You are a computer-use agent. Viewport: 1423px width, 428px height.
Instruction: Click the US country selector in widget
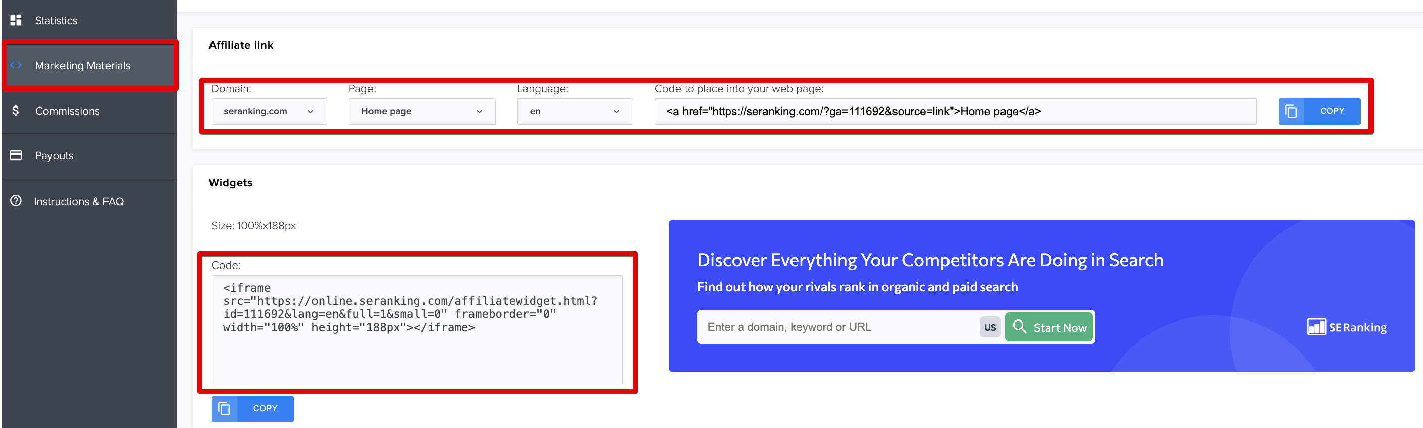990,327
